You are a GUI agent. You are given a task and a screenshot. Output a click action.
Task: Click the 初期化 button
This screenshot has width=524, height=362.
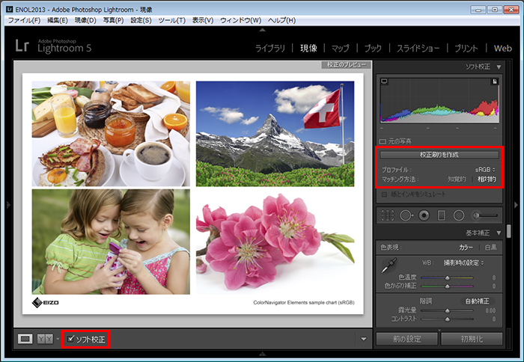tap(472, 339)
